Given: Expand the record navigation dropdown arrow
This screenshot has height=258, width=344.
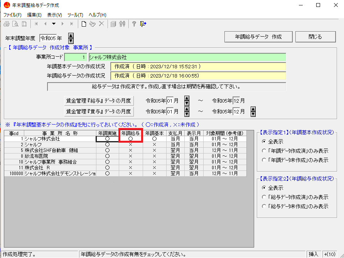Looking at the screenshot, I should click(54, 24).
